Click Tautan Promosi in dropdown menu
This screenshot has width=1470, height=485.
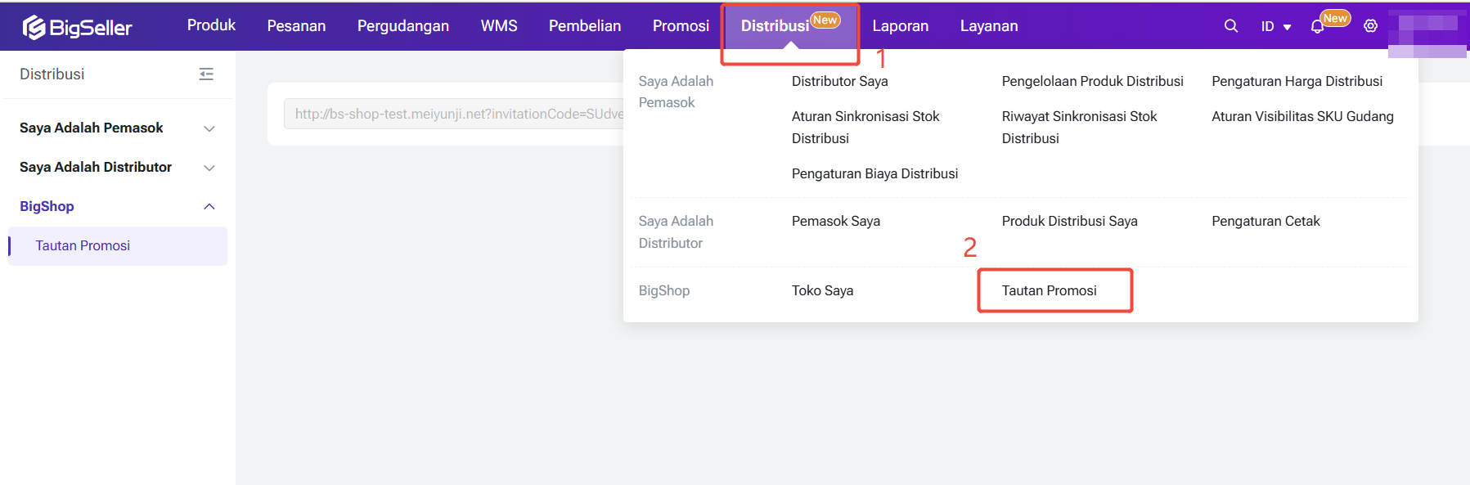[x=1049, y=291]
